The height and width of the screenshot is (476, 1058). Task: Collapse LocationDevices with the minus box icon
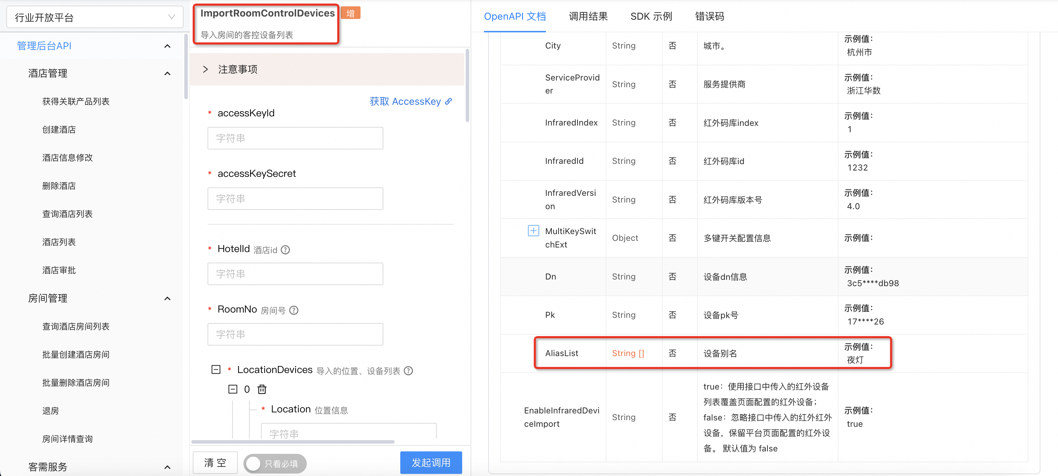(x=216, y=370)
